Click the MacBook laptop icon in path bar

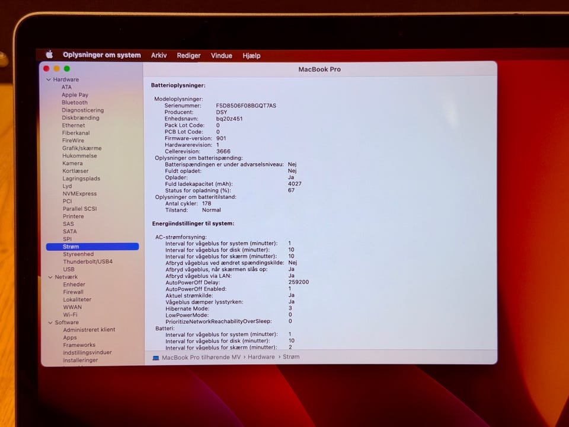coord(156,358)
